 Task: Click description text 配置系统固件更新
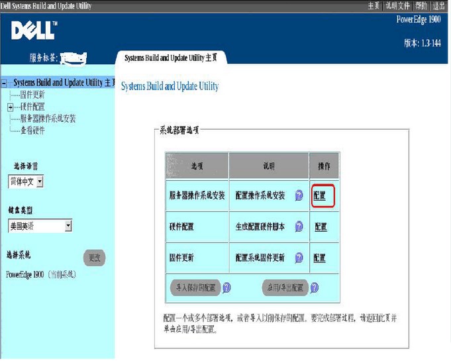pyautogui.click(x=260, y=258)
